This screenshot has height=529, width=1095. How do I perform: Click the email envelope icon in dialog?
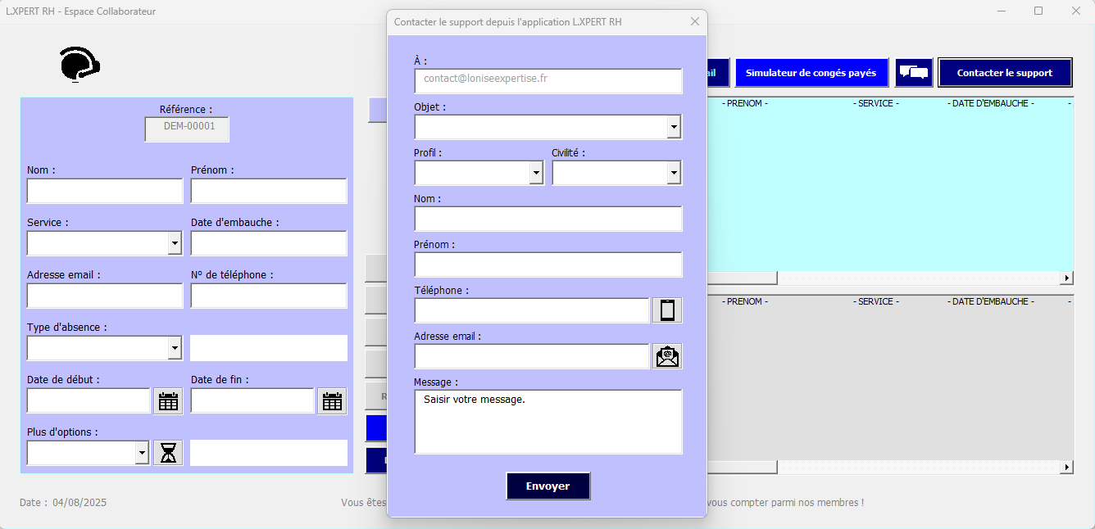[x=667, y=356]
